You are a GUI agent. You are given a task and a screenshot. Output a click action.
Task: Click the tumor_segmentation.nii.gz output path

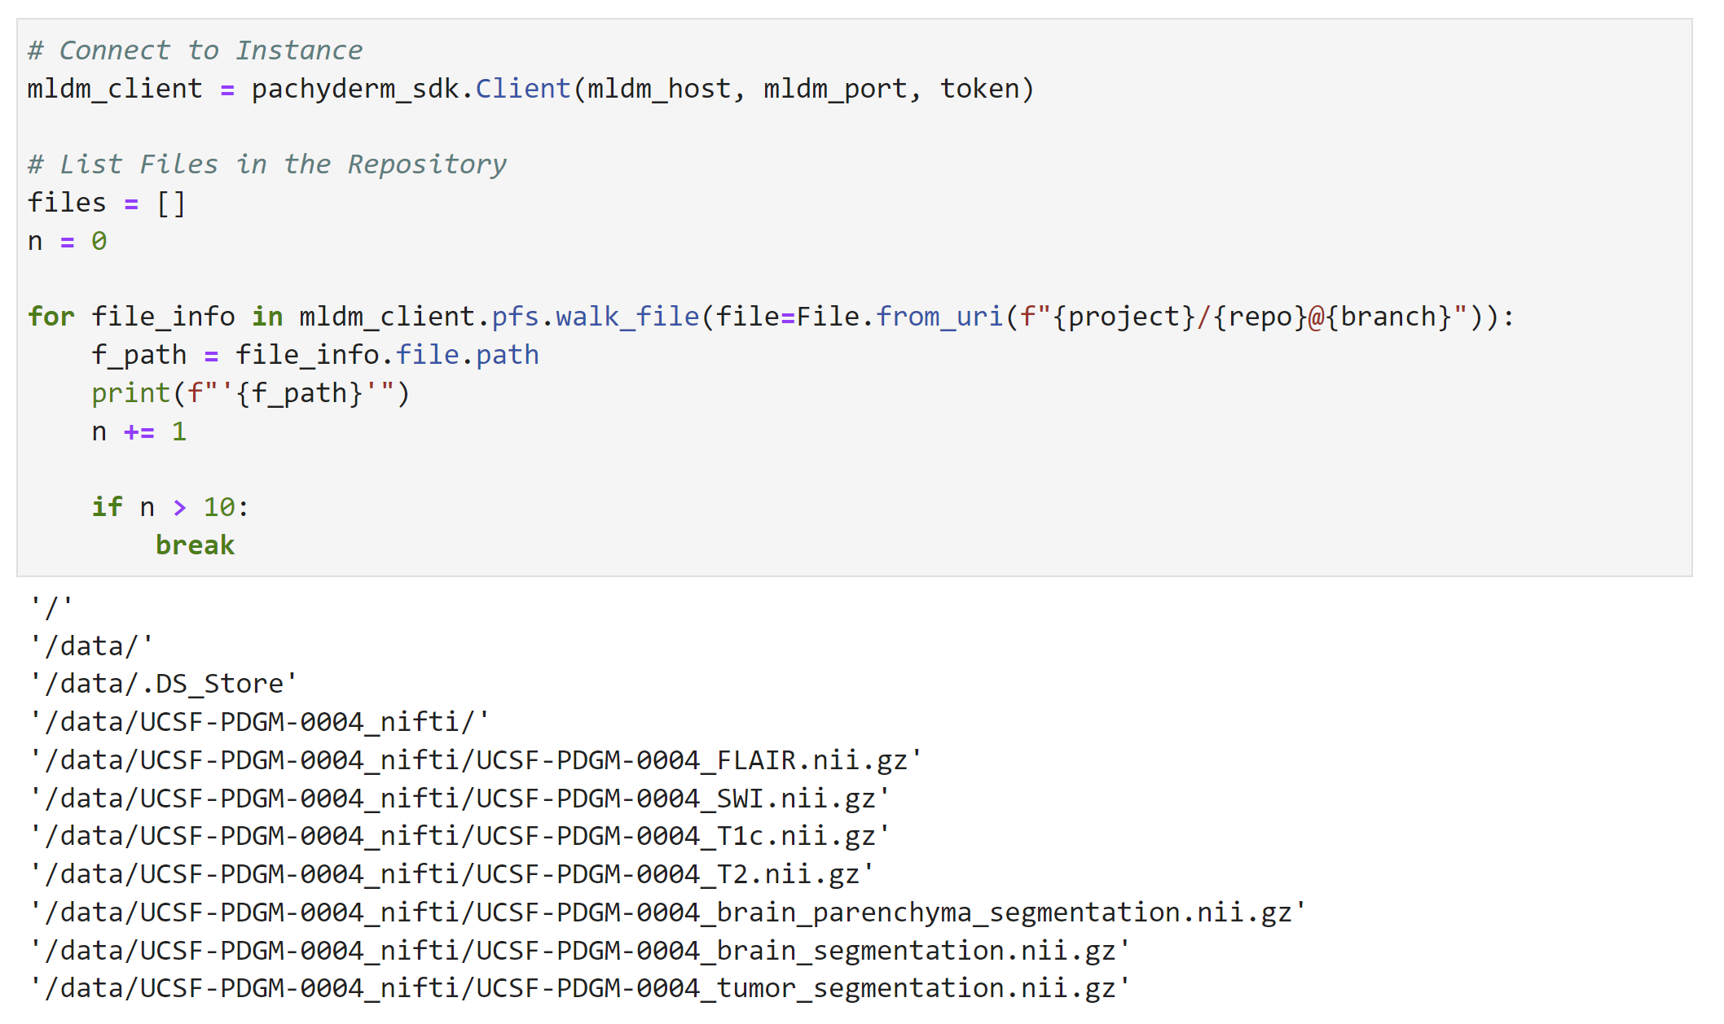580,988
